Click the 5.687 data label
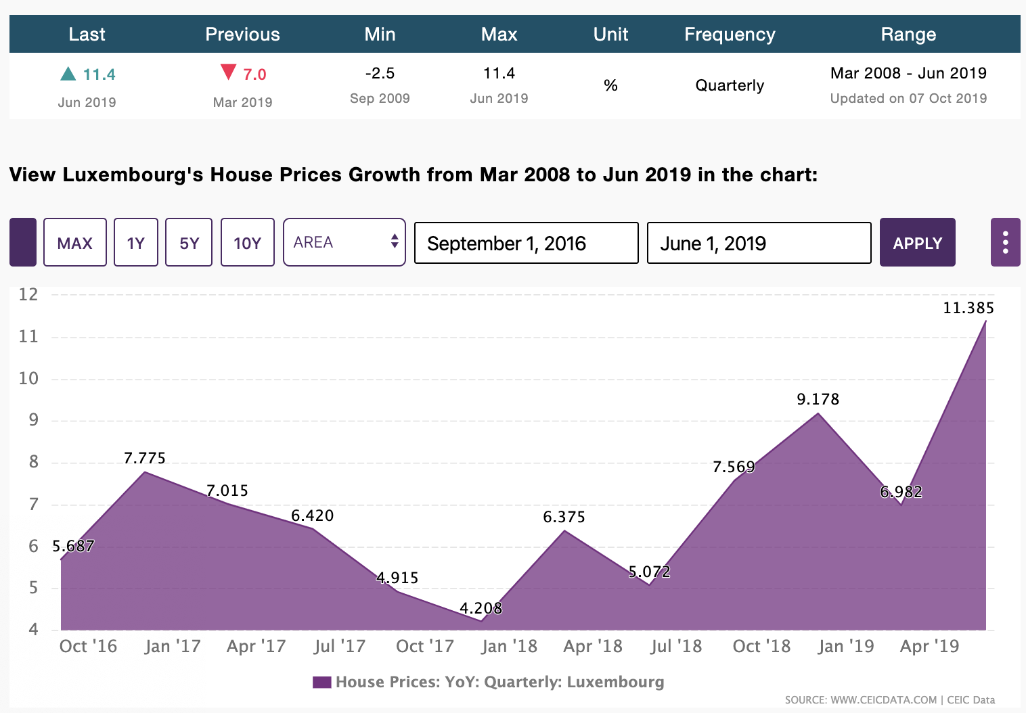Image resolution: width=1026 pixels, height=713 pixels. pyautogui.click(x=73, y=546)
